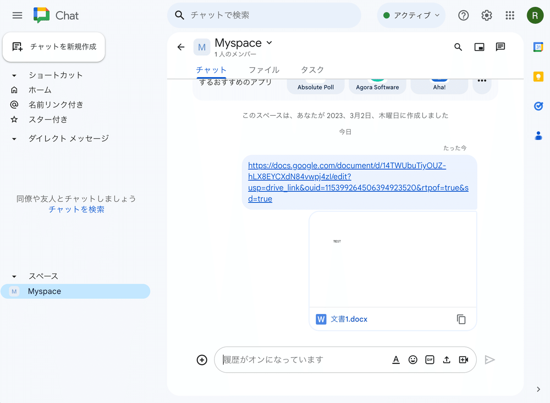Screen dimensions: 550x403
Task: Go back with the left arrow
Action: tap(181, 47)
